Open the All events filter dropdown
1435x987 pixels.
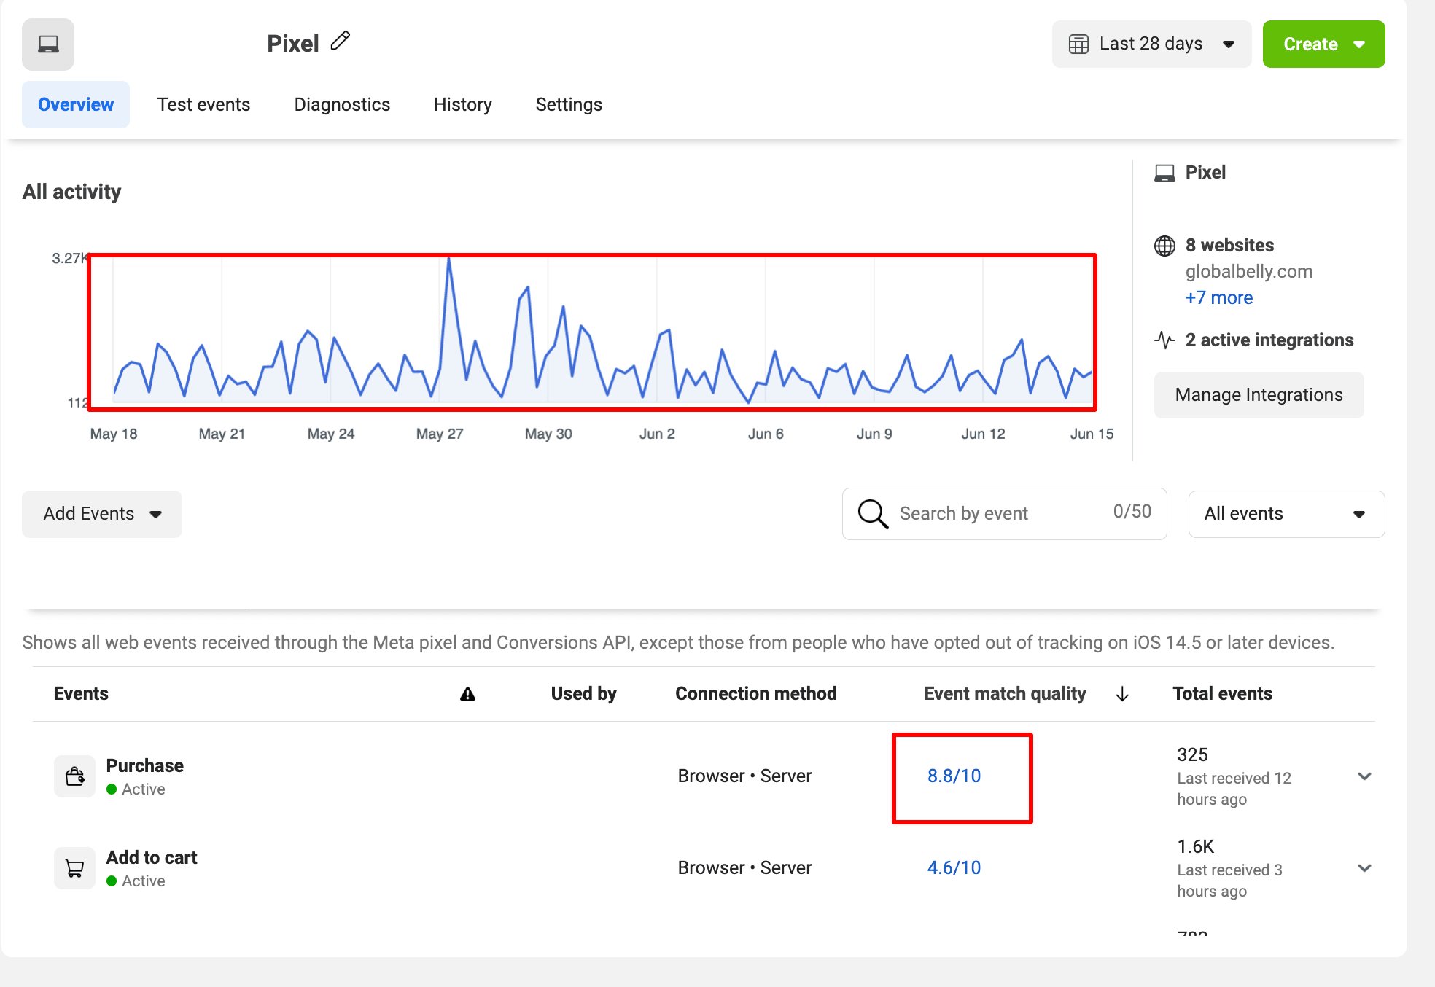coord(1284,514)
